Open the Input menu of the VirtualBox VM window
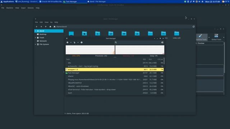This screenshot has height=129, width=230. pyautogui.click(x=23, y=8)
